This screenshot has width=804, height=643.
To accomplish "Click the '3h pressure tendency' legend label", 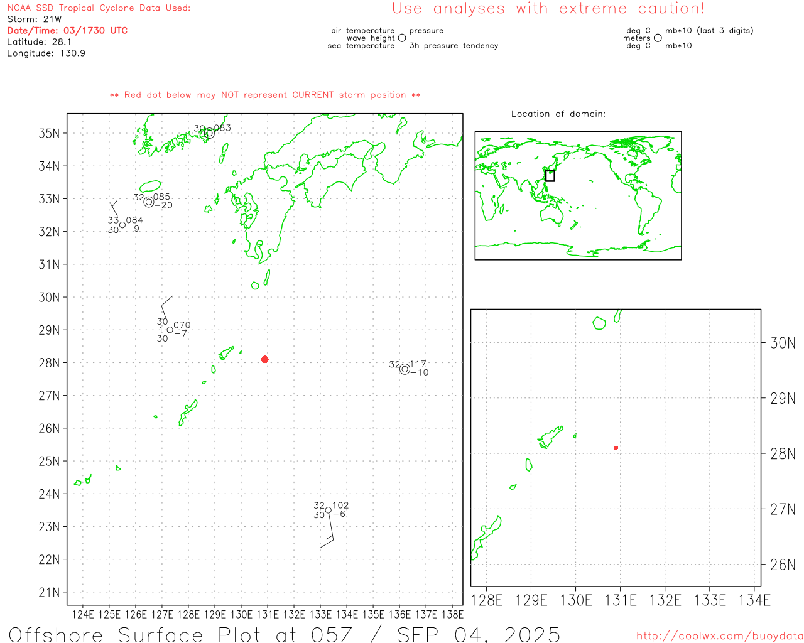I will (x=454, y=46).
